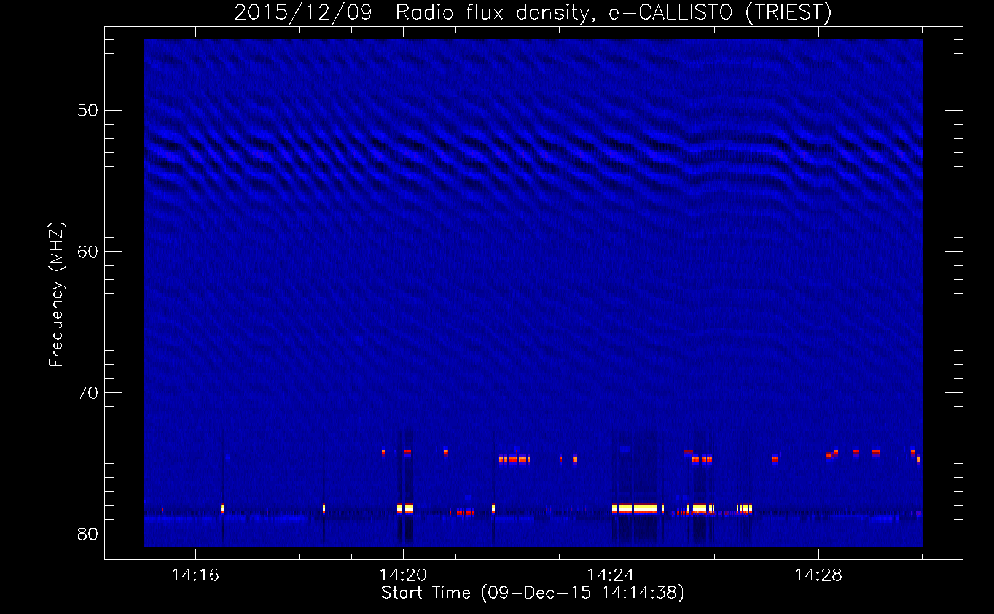Select the "Frequency (MHZ)" y-axis label
Viewport: 994px width, 614px height.
57,295
